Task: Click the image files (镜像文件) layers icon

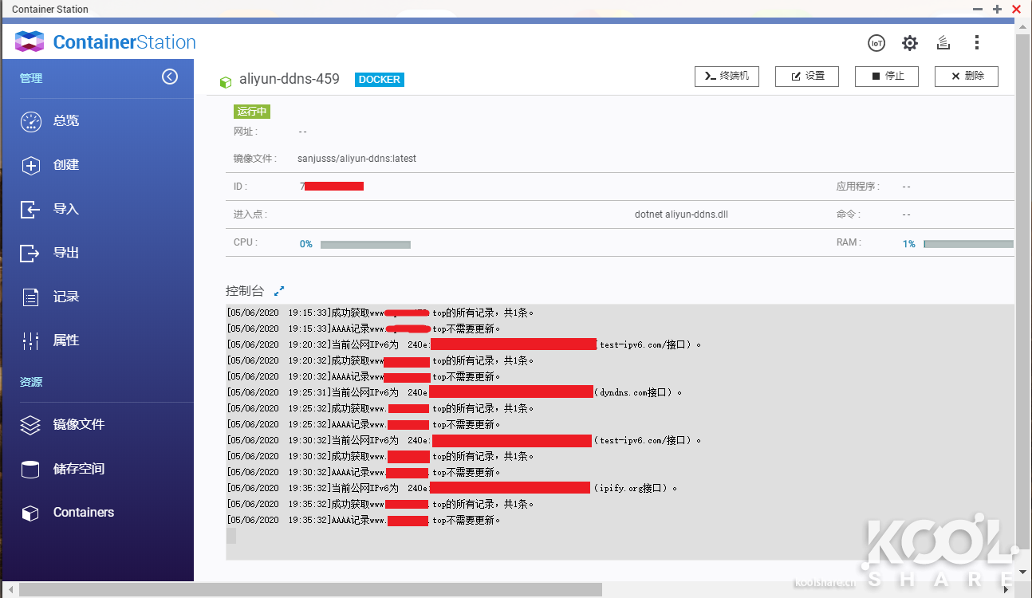Action: click(30, 425)
